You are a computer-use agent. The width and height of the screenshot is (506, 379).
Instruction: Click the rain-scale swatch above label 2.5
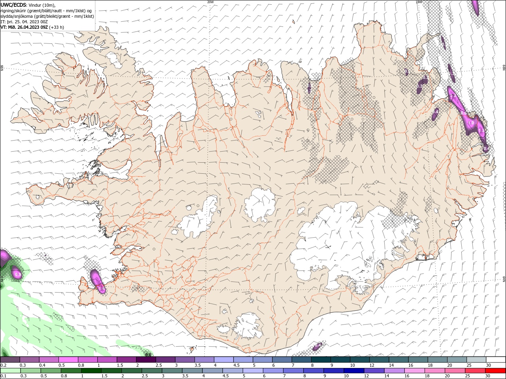click(x=151, y=371)
